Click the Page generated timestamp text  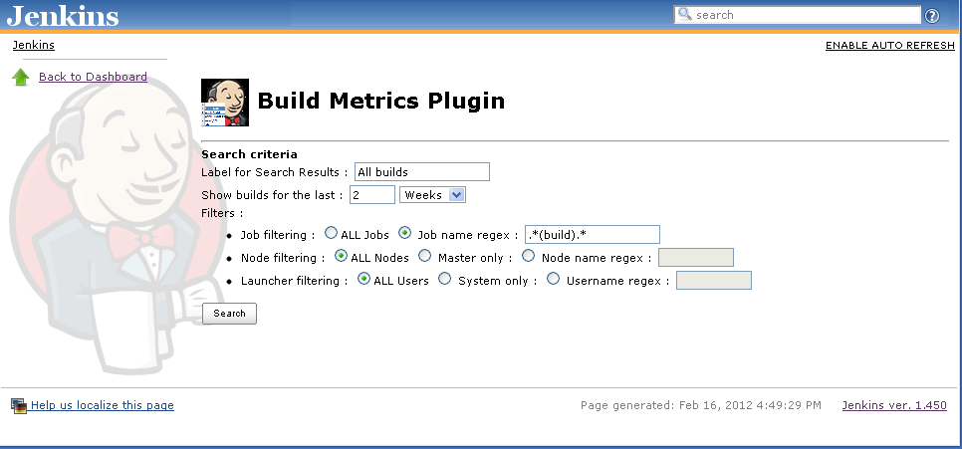(701, 405)
